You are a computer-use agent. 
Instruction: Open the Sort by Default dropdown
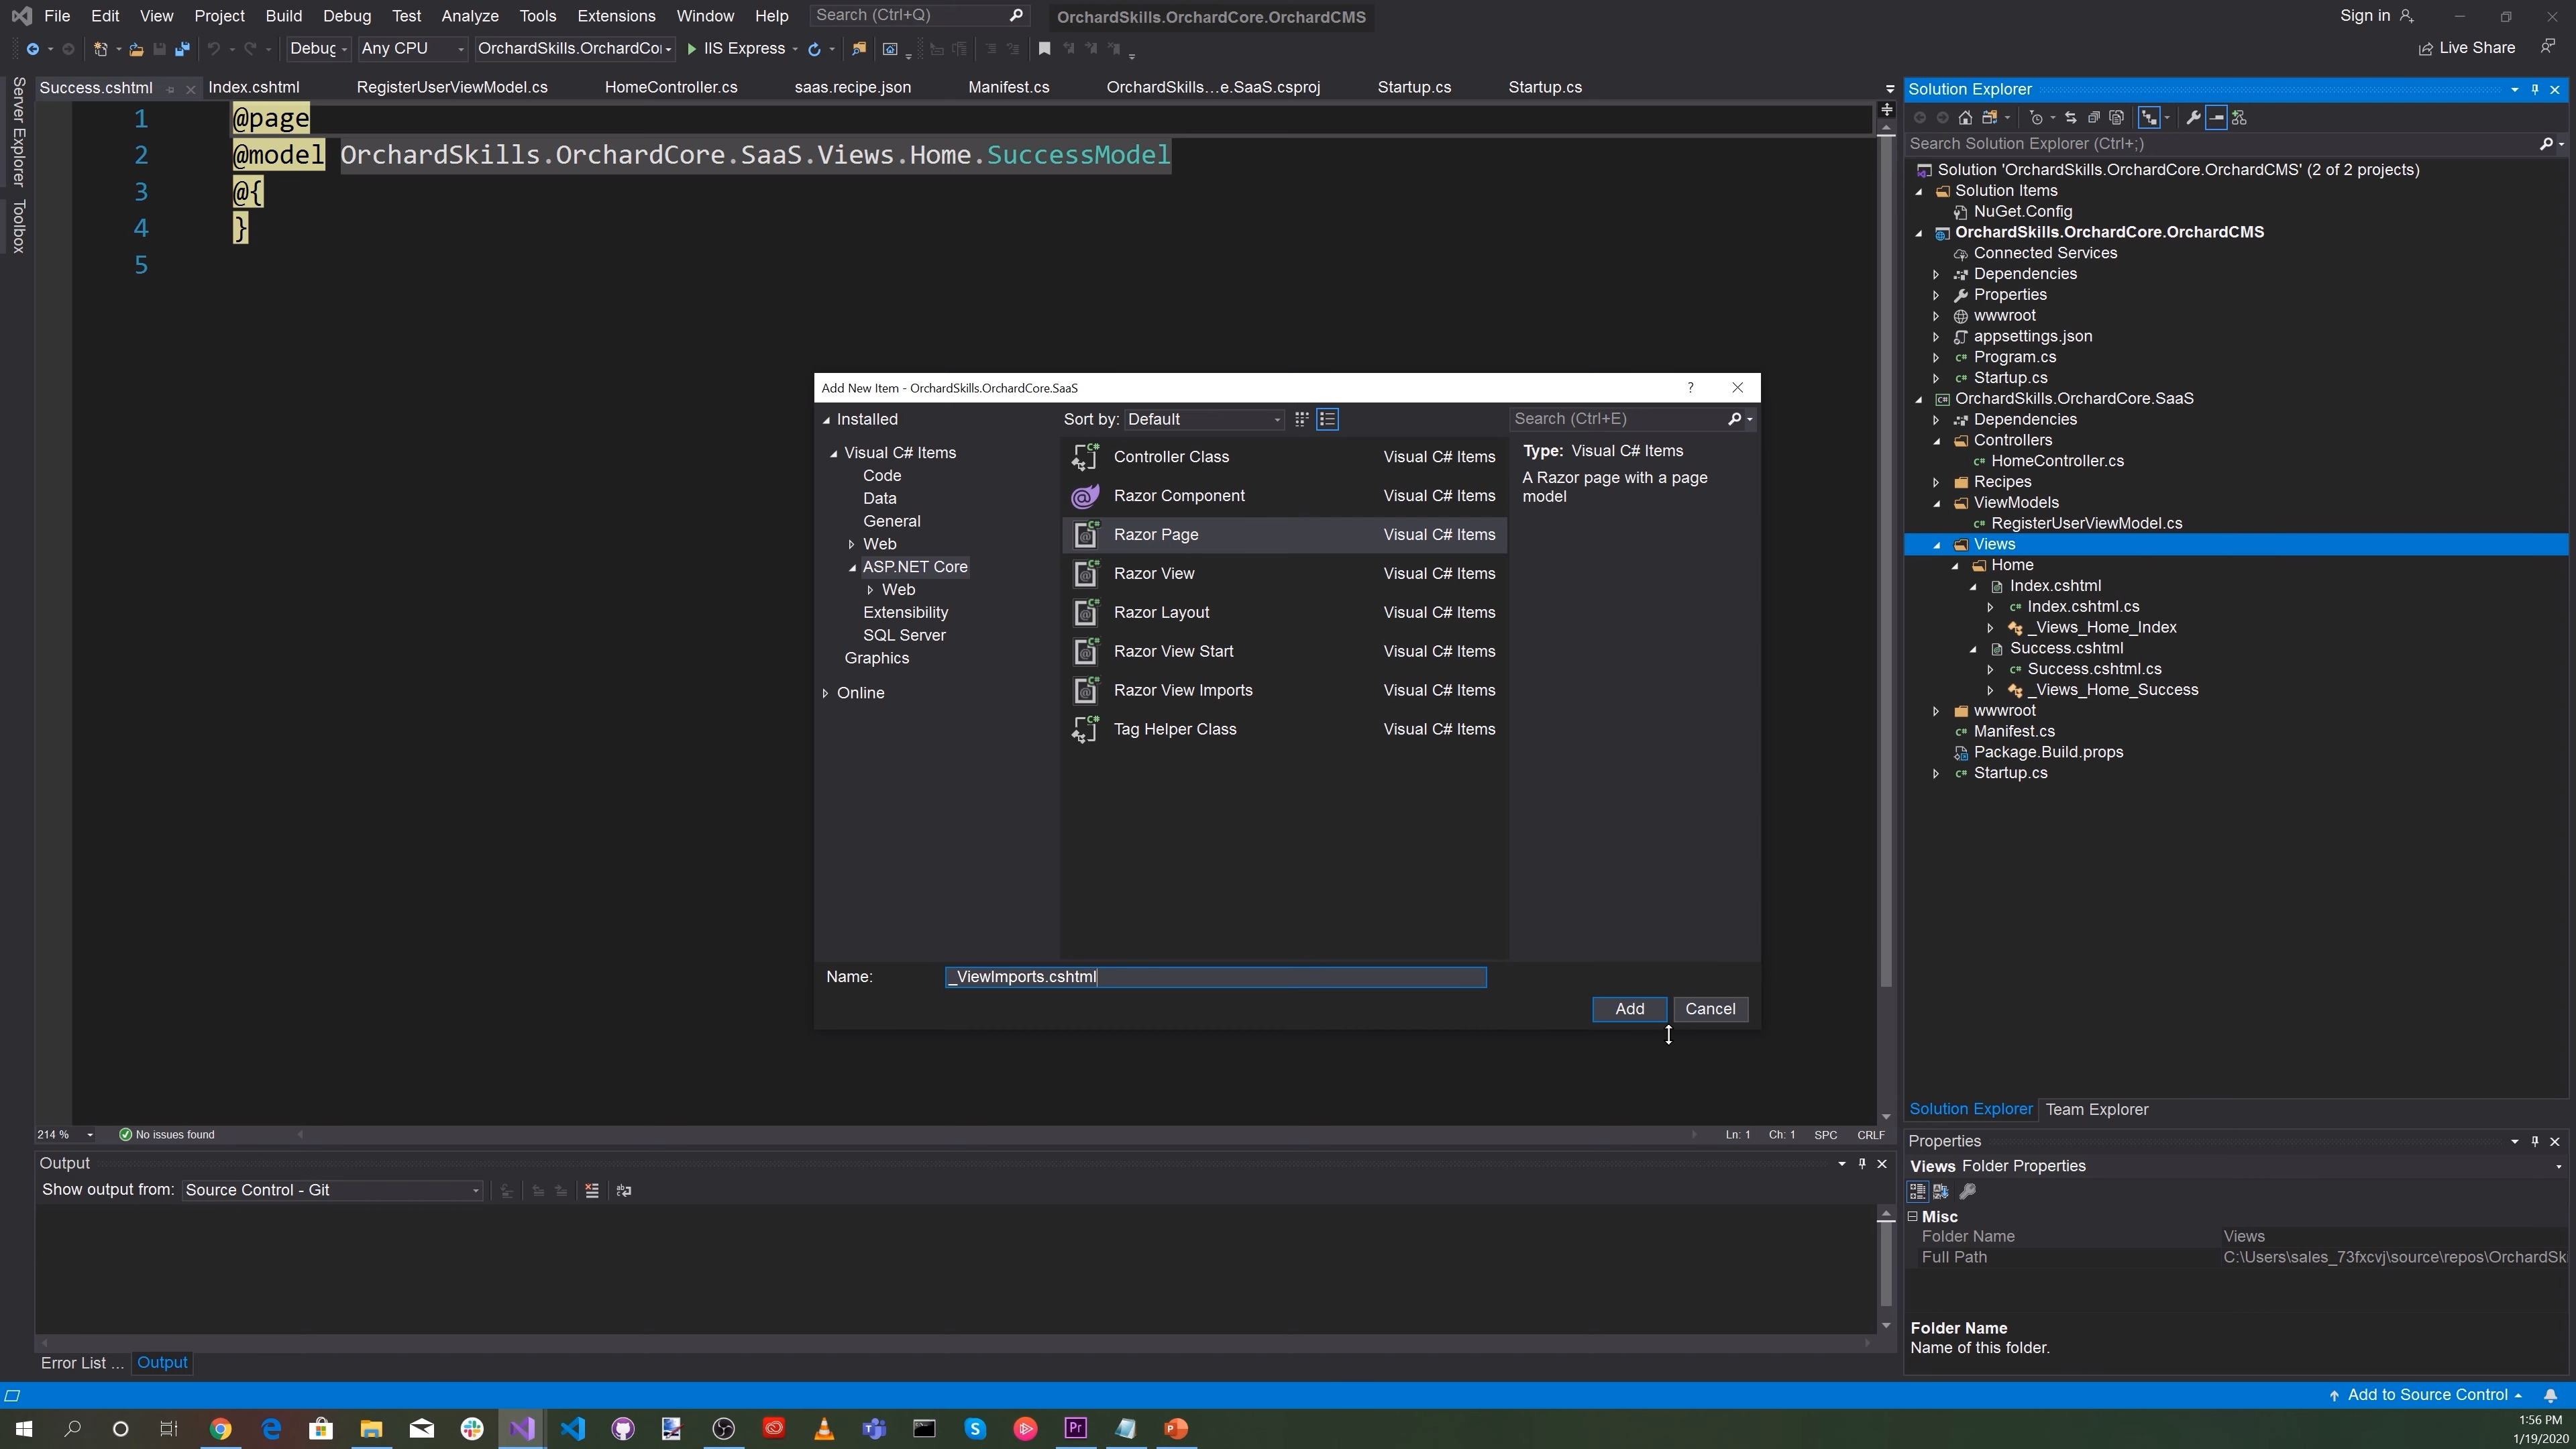[x=1204, y=420]
